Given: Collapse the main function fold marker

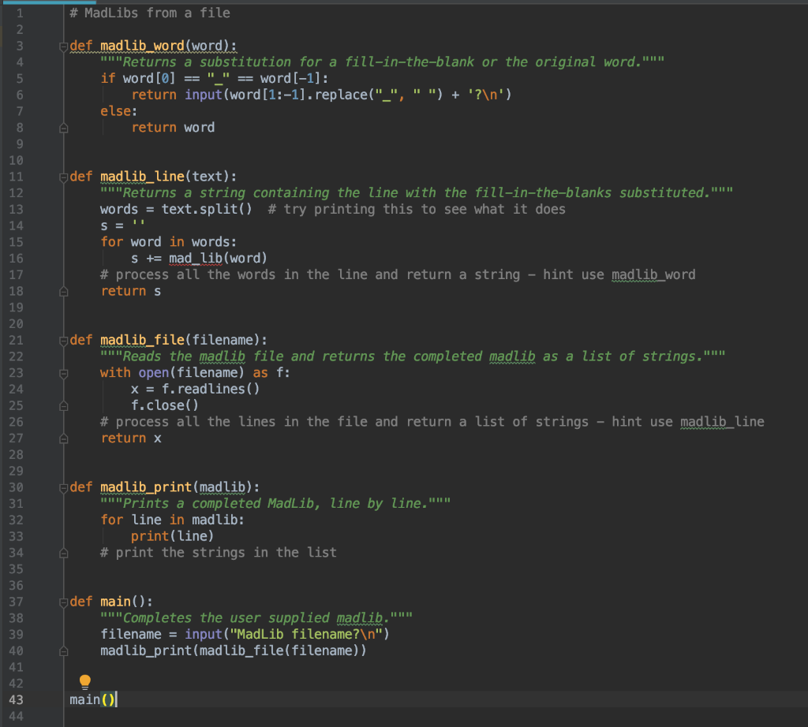Looking at the screenshot, I should (x=63, y=602).
